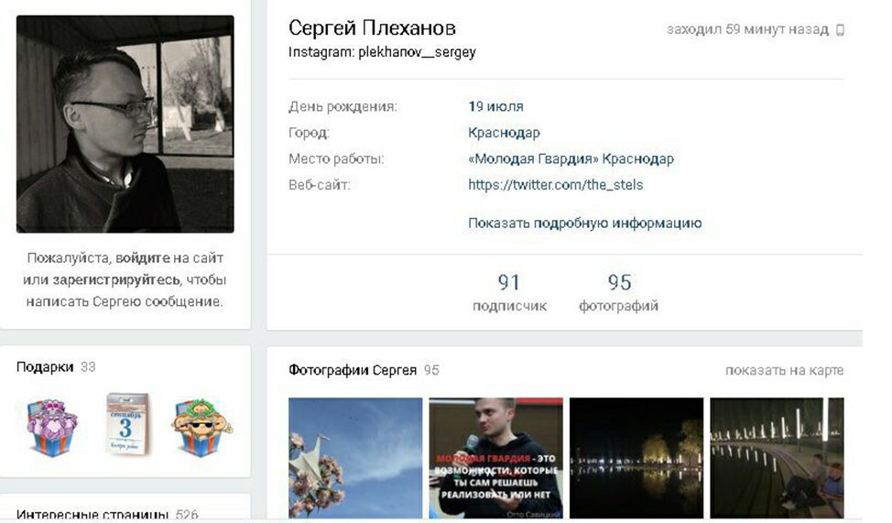
Task: Click the mobile device icon beside last-seen status
Action: [x=840, y=29]
